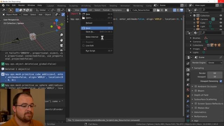
Task: Run the script with the play button
Action: (166, 10)
